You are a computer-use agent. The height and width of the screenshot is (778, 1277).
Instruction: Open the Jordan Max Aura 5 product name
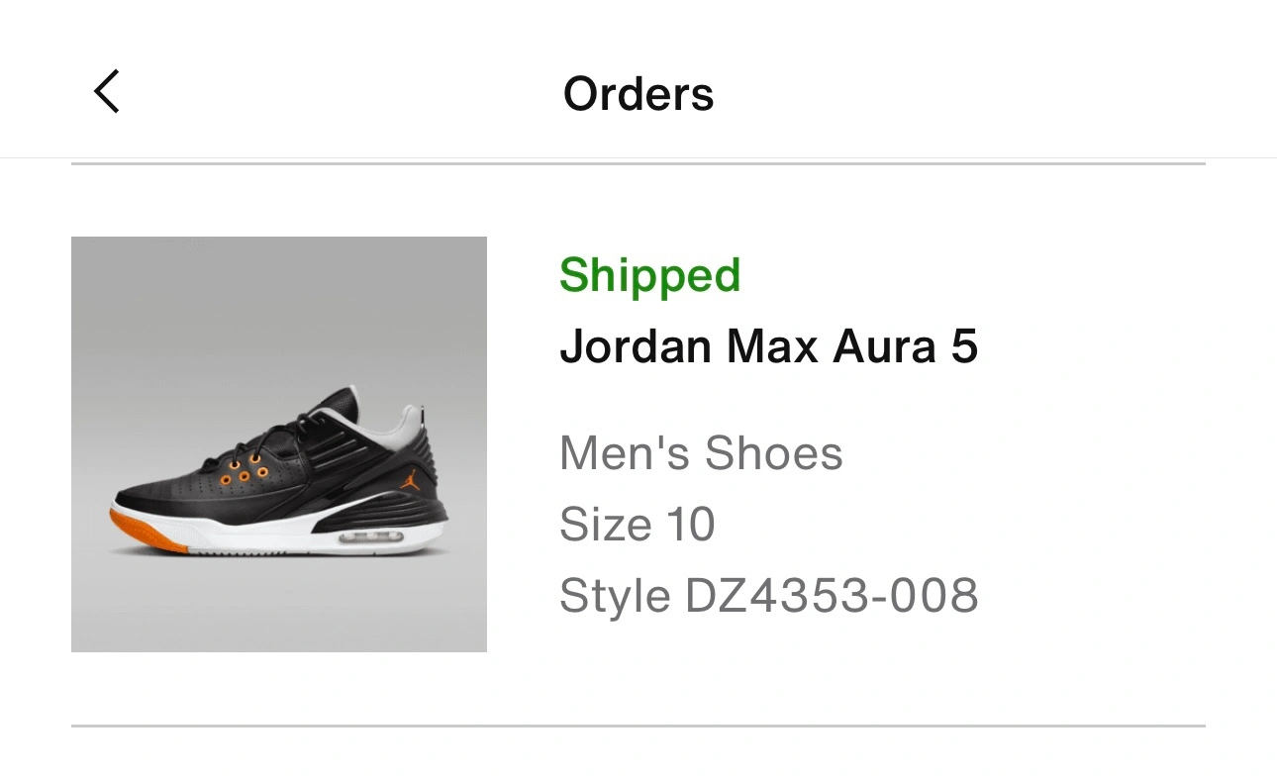tap(768, 346)
